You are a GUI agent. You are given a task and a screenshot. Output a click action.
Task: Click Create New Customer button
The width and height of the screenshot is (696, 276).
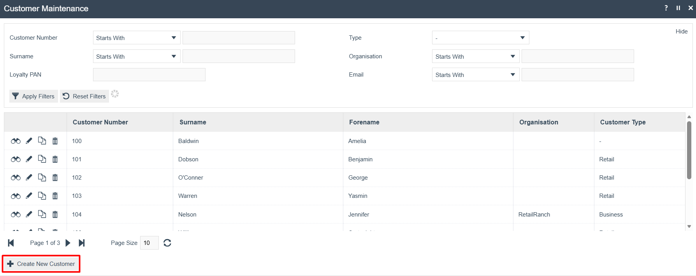click(x=41, y=264)
